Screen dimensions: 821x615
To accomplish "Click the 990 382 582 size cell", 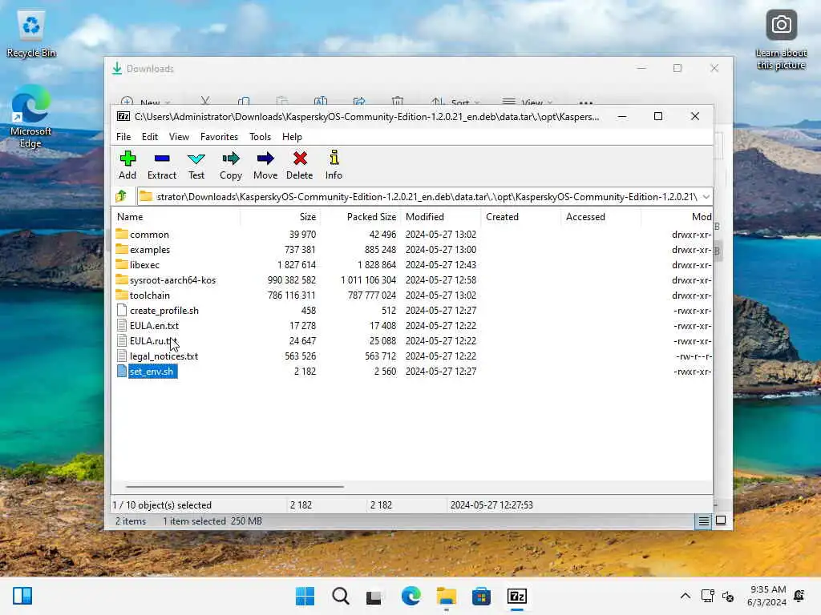I will coord(292,279).
